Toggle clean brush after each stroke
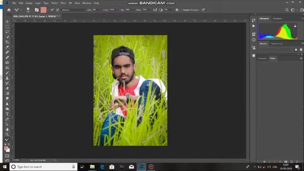The image size is (304, 171). (57, 10)
